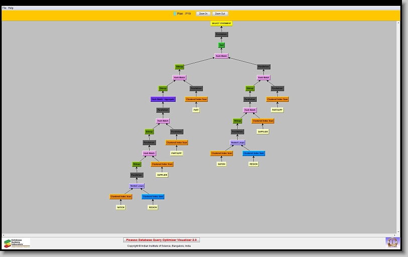The image size is (408, 257).
Task: Click the Zoom Out button
Action: pos(220,14)
